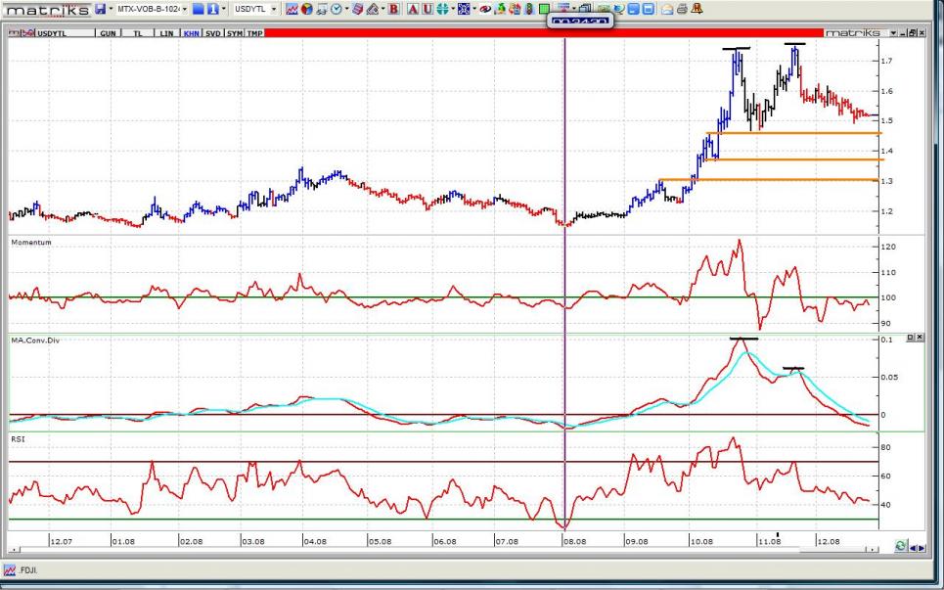Click the SYM button in chart header
Image resolution: width=944 pixels, height=590 pixels.
click(x=234, y=33)
